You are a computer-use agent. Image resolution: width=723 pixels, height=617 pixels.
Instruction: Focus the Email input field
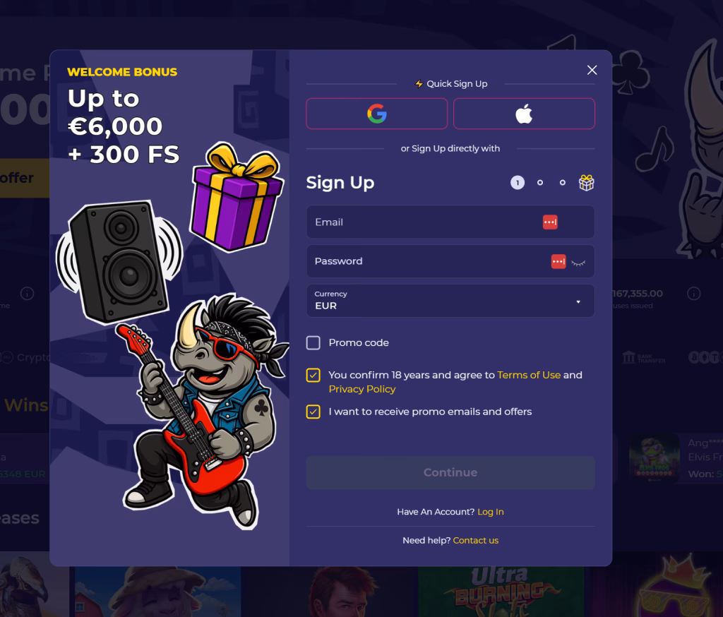(450, 222)
